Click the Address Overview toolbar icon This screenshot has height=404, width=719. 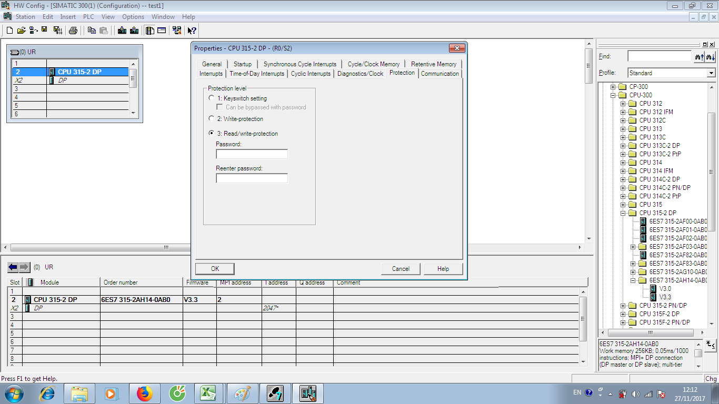162,31
